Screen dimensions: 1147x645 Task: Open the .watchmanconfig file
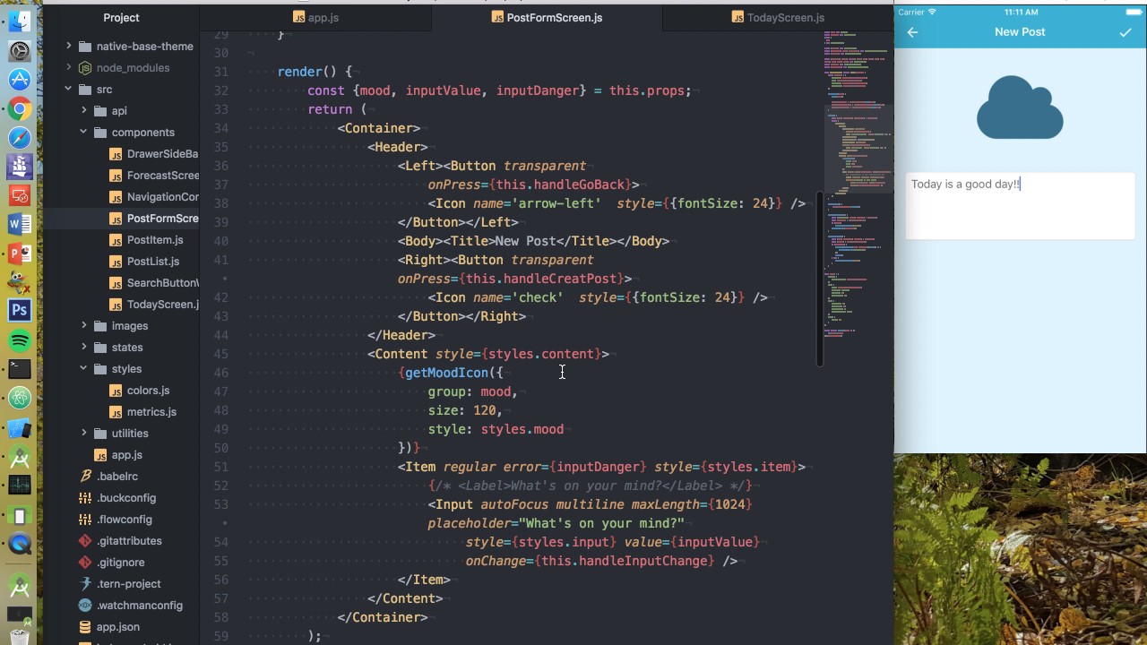[139, 606]
